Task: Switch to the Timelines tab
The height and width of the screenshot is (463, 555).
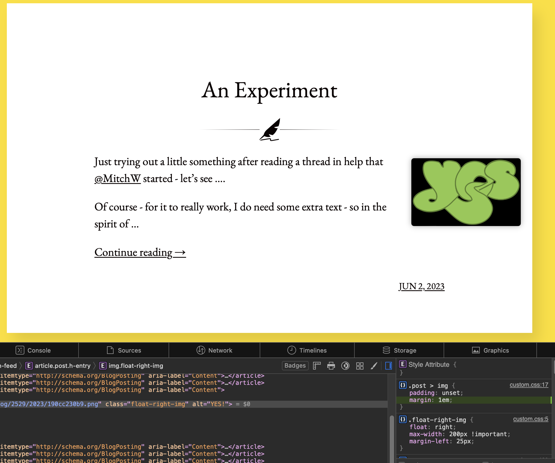Action: point(307,350)
